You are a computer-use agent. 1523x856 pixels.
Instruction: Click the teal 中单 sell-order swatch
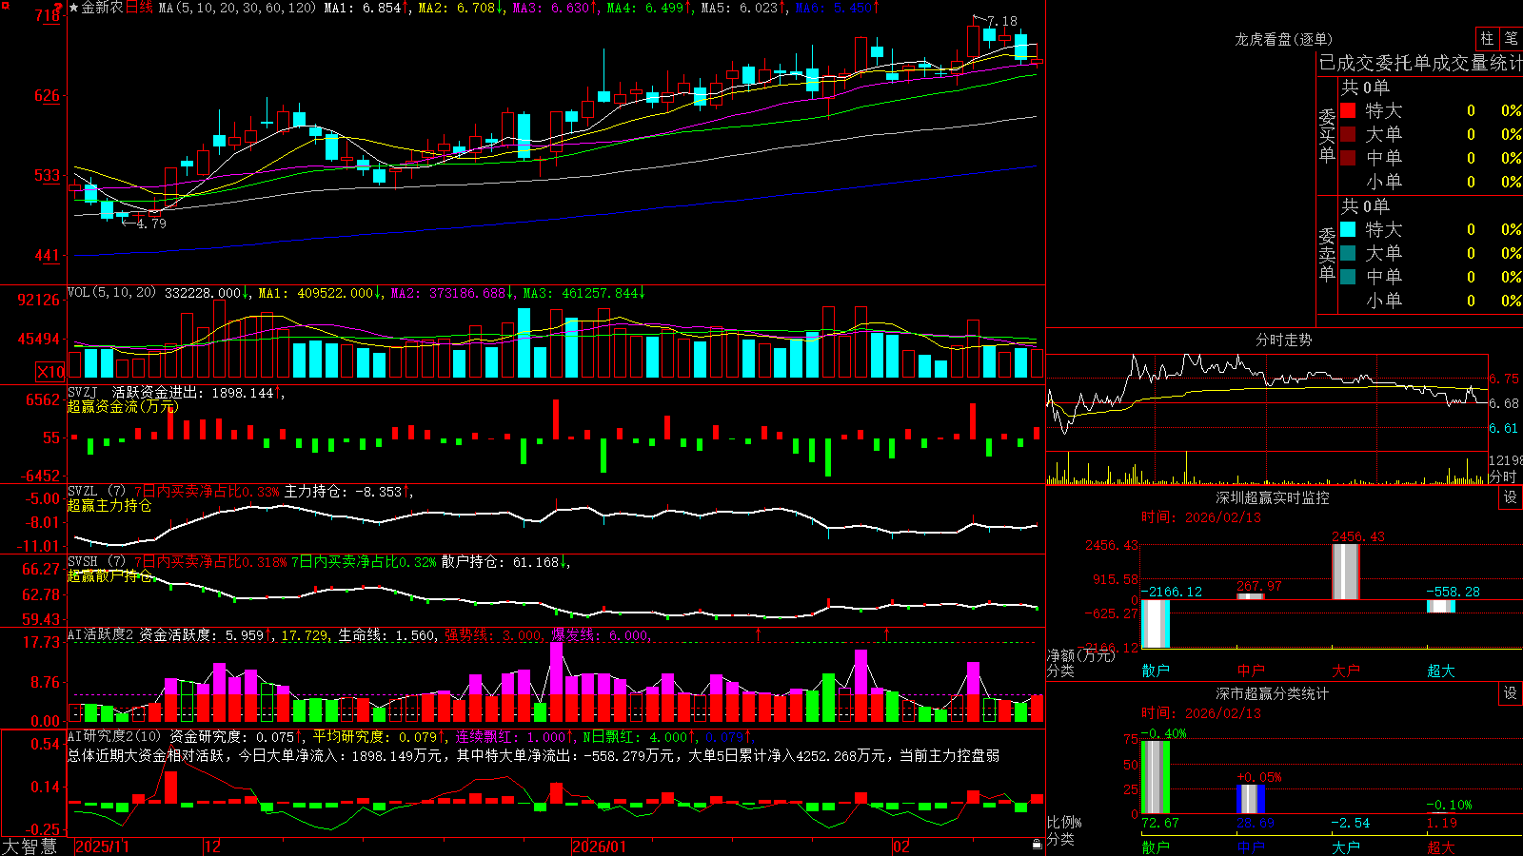(x=1348, y=277)
